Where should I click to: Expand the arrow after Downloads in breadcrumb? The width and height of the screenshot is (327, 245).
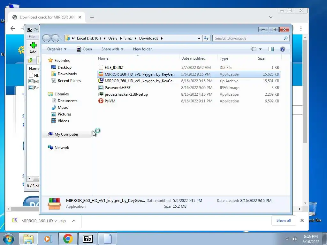pyautogui.click(x=162, y=38)
